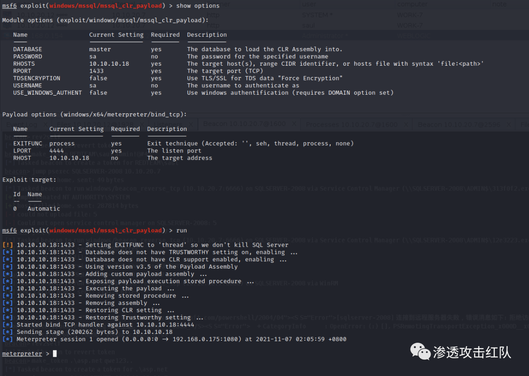The width and height of the screenshot is (529, 376).
Task: Click the 'The target port (TCP)' description
Action: [x=225, y=71]
